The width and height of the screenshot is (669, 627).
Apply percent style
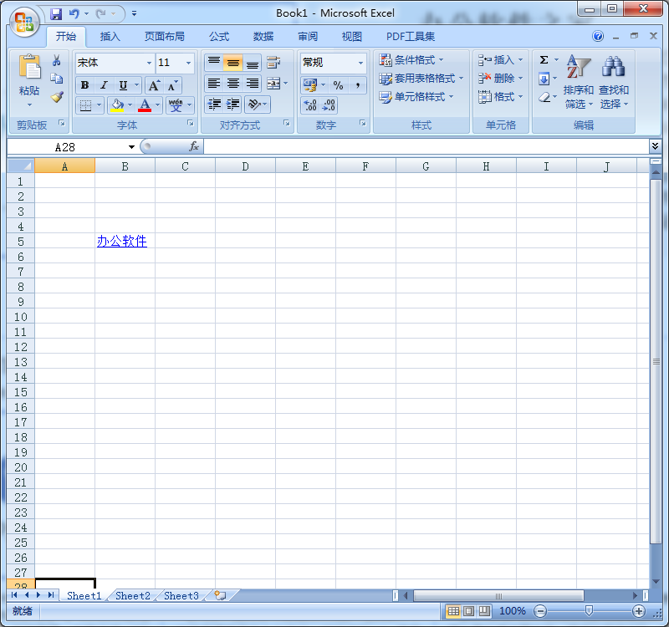(x=339, y=85)
